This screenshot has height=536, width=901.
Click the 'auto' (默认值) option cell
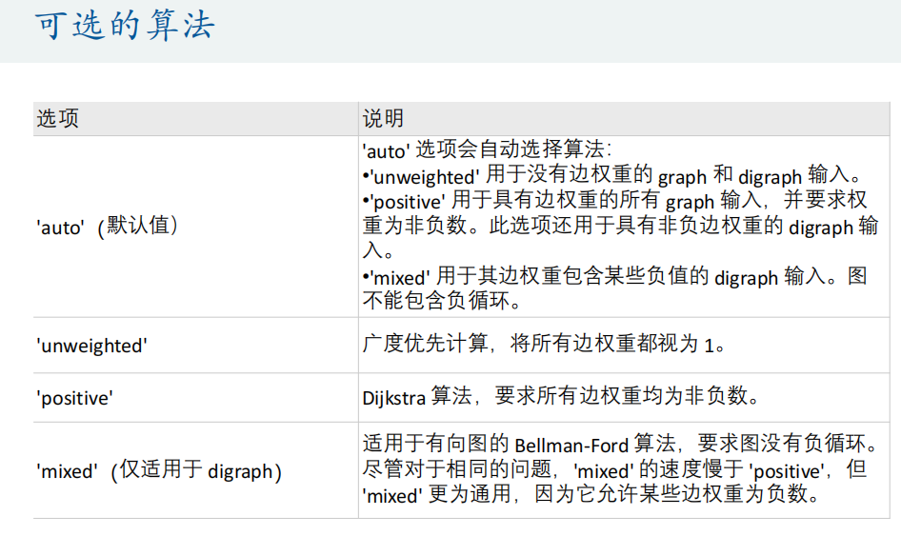(108, 226)
